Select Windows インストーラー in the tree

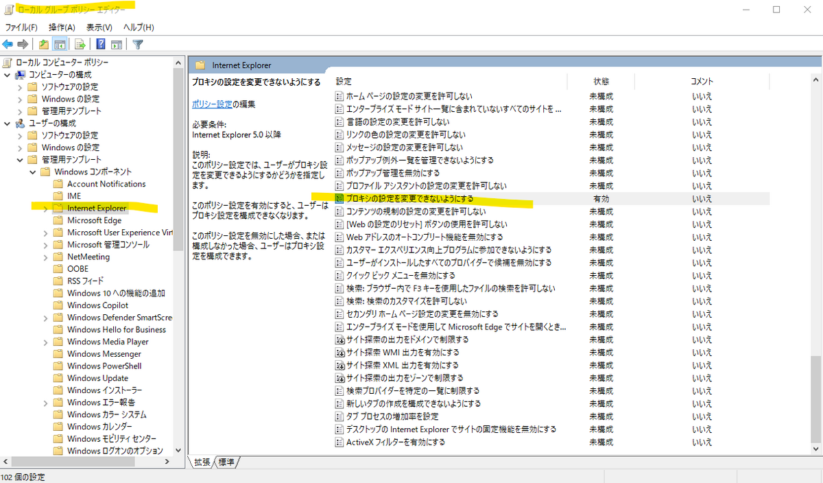(105, 390)
